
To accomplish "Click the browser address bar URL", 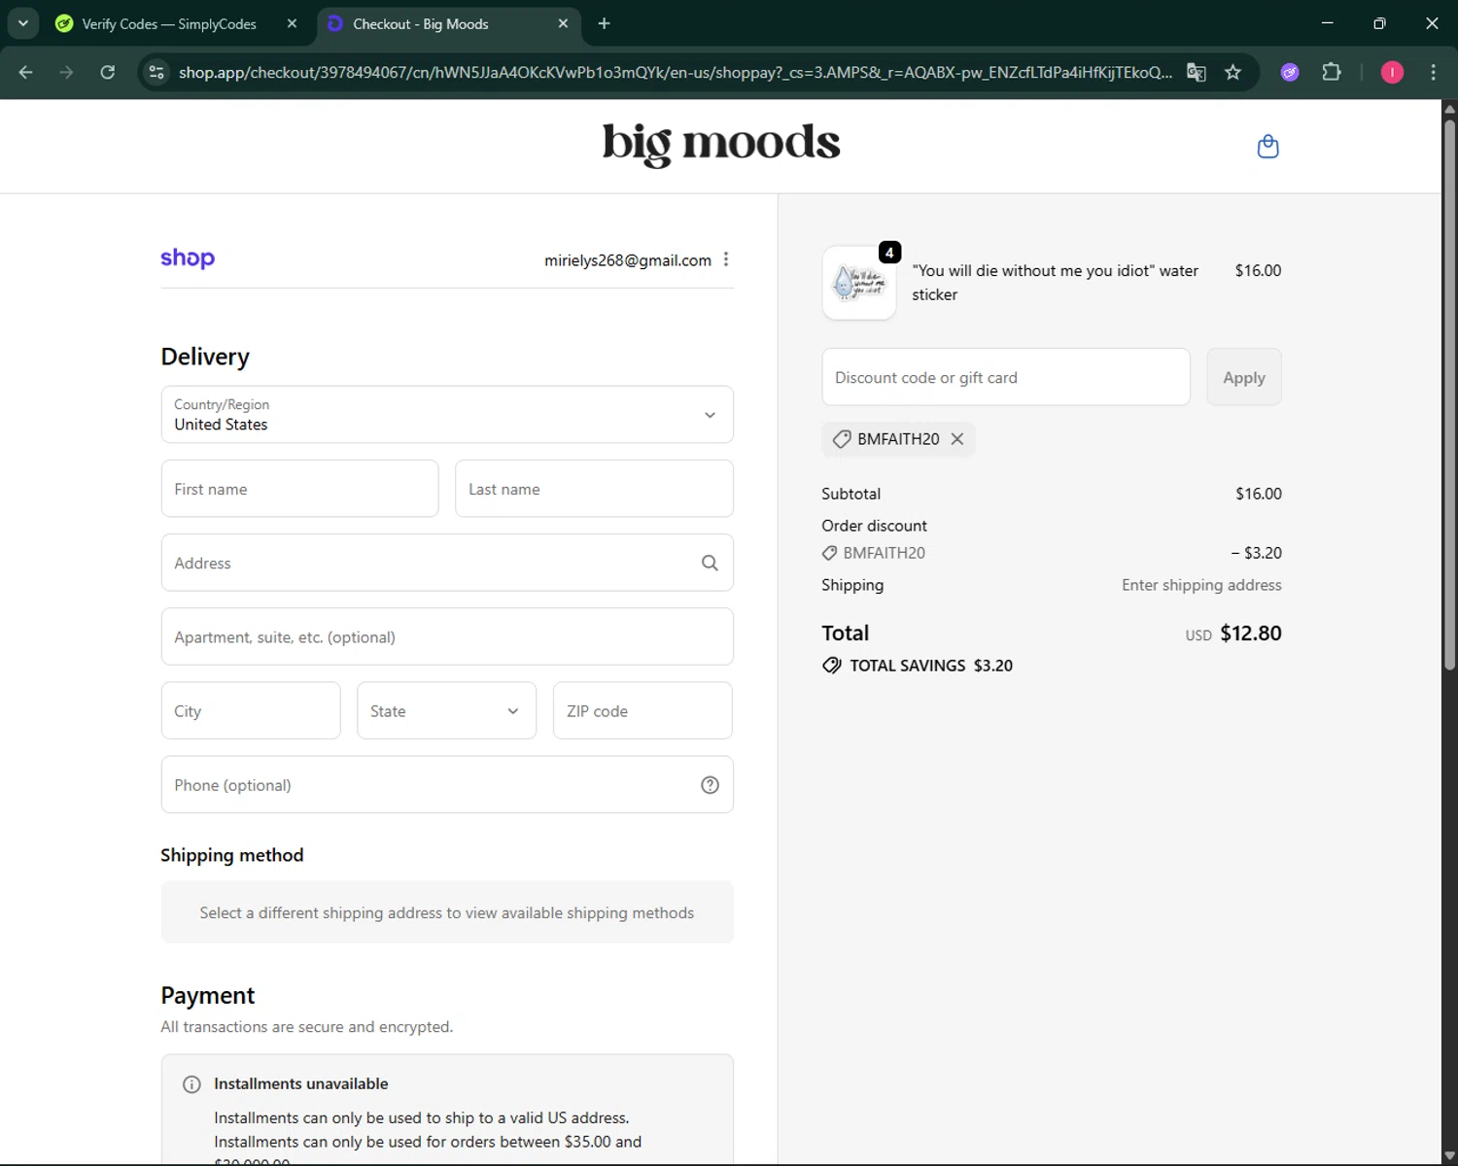I will [x=675, y=72].
